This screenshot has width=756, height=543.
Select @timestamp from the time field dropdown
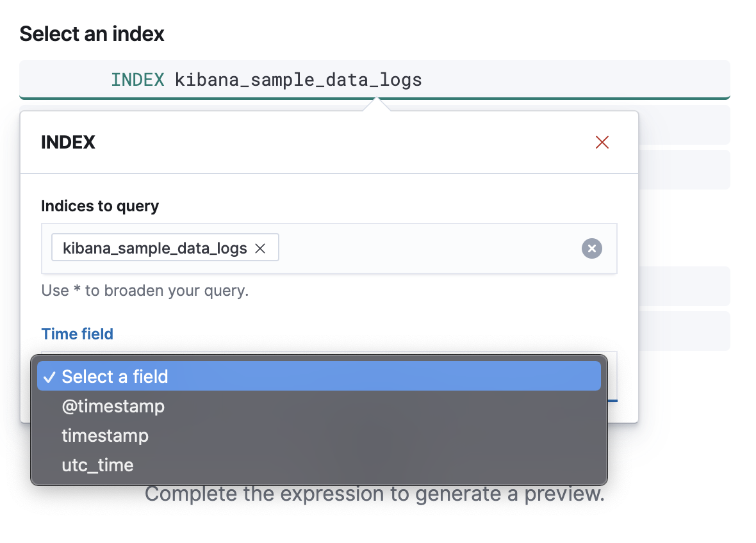[113, 406]
